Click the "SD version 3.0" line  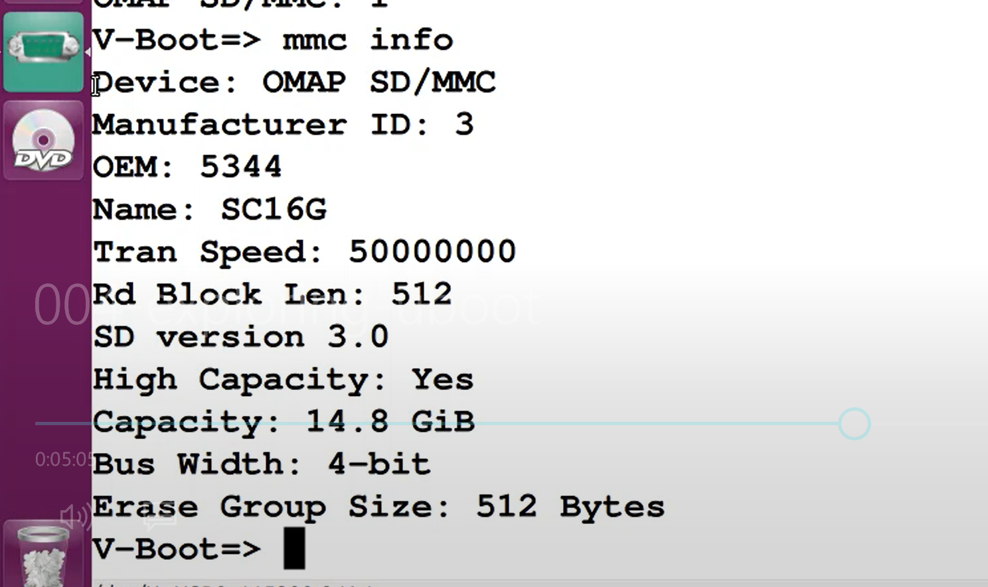coord(240,337)
